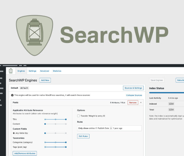
Task: Click the Index Status progress bar
Action: click(x=167, y=93)
